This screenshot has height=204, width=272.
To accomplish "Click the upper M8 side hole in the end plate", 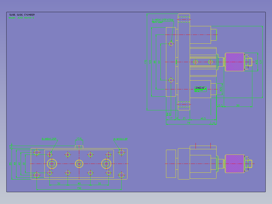I will (171, 44).
